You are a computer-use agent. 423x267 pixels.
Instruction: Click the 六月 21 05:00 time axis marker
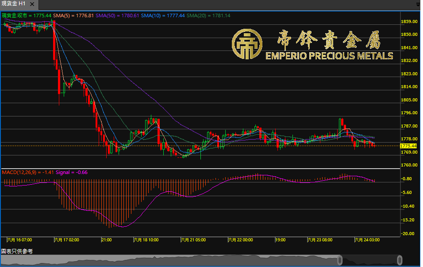point(193,240)
